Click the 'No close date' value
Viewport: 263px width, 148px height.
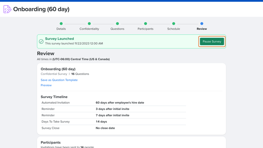[x=106, y=128]
